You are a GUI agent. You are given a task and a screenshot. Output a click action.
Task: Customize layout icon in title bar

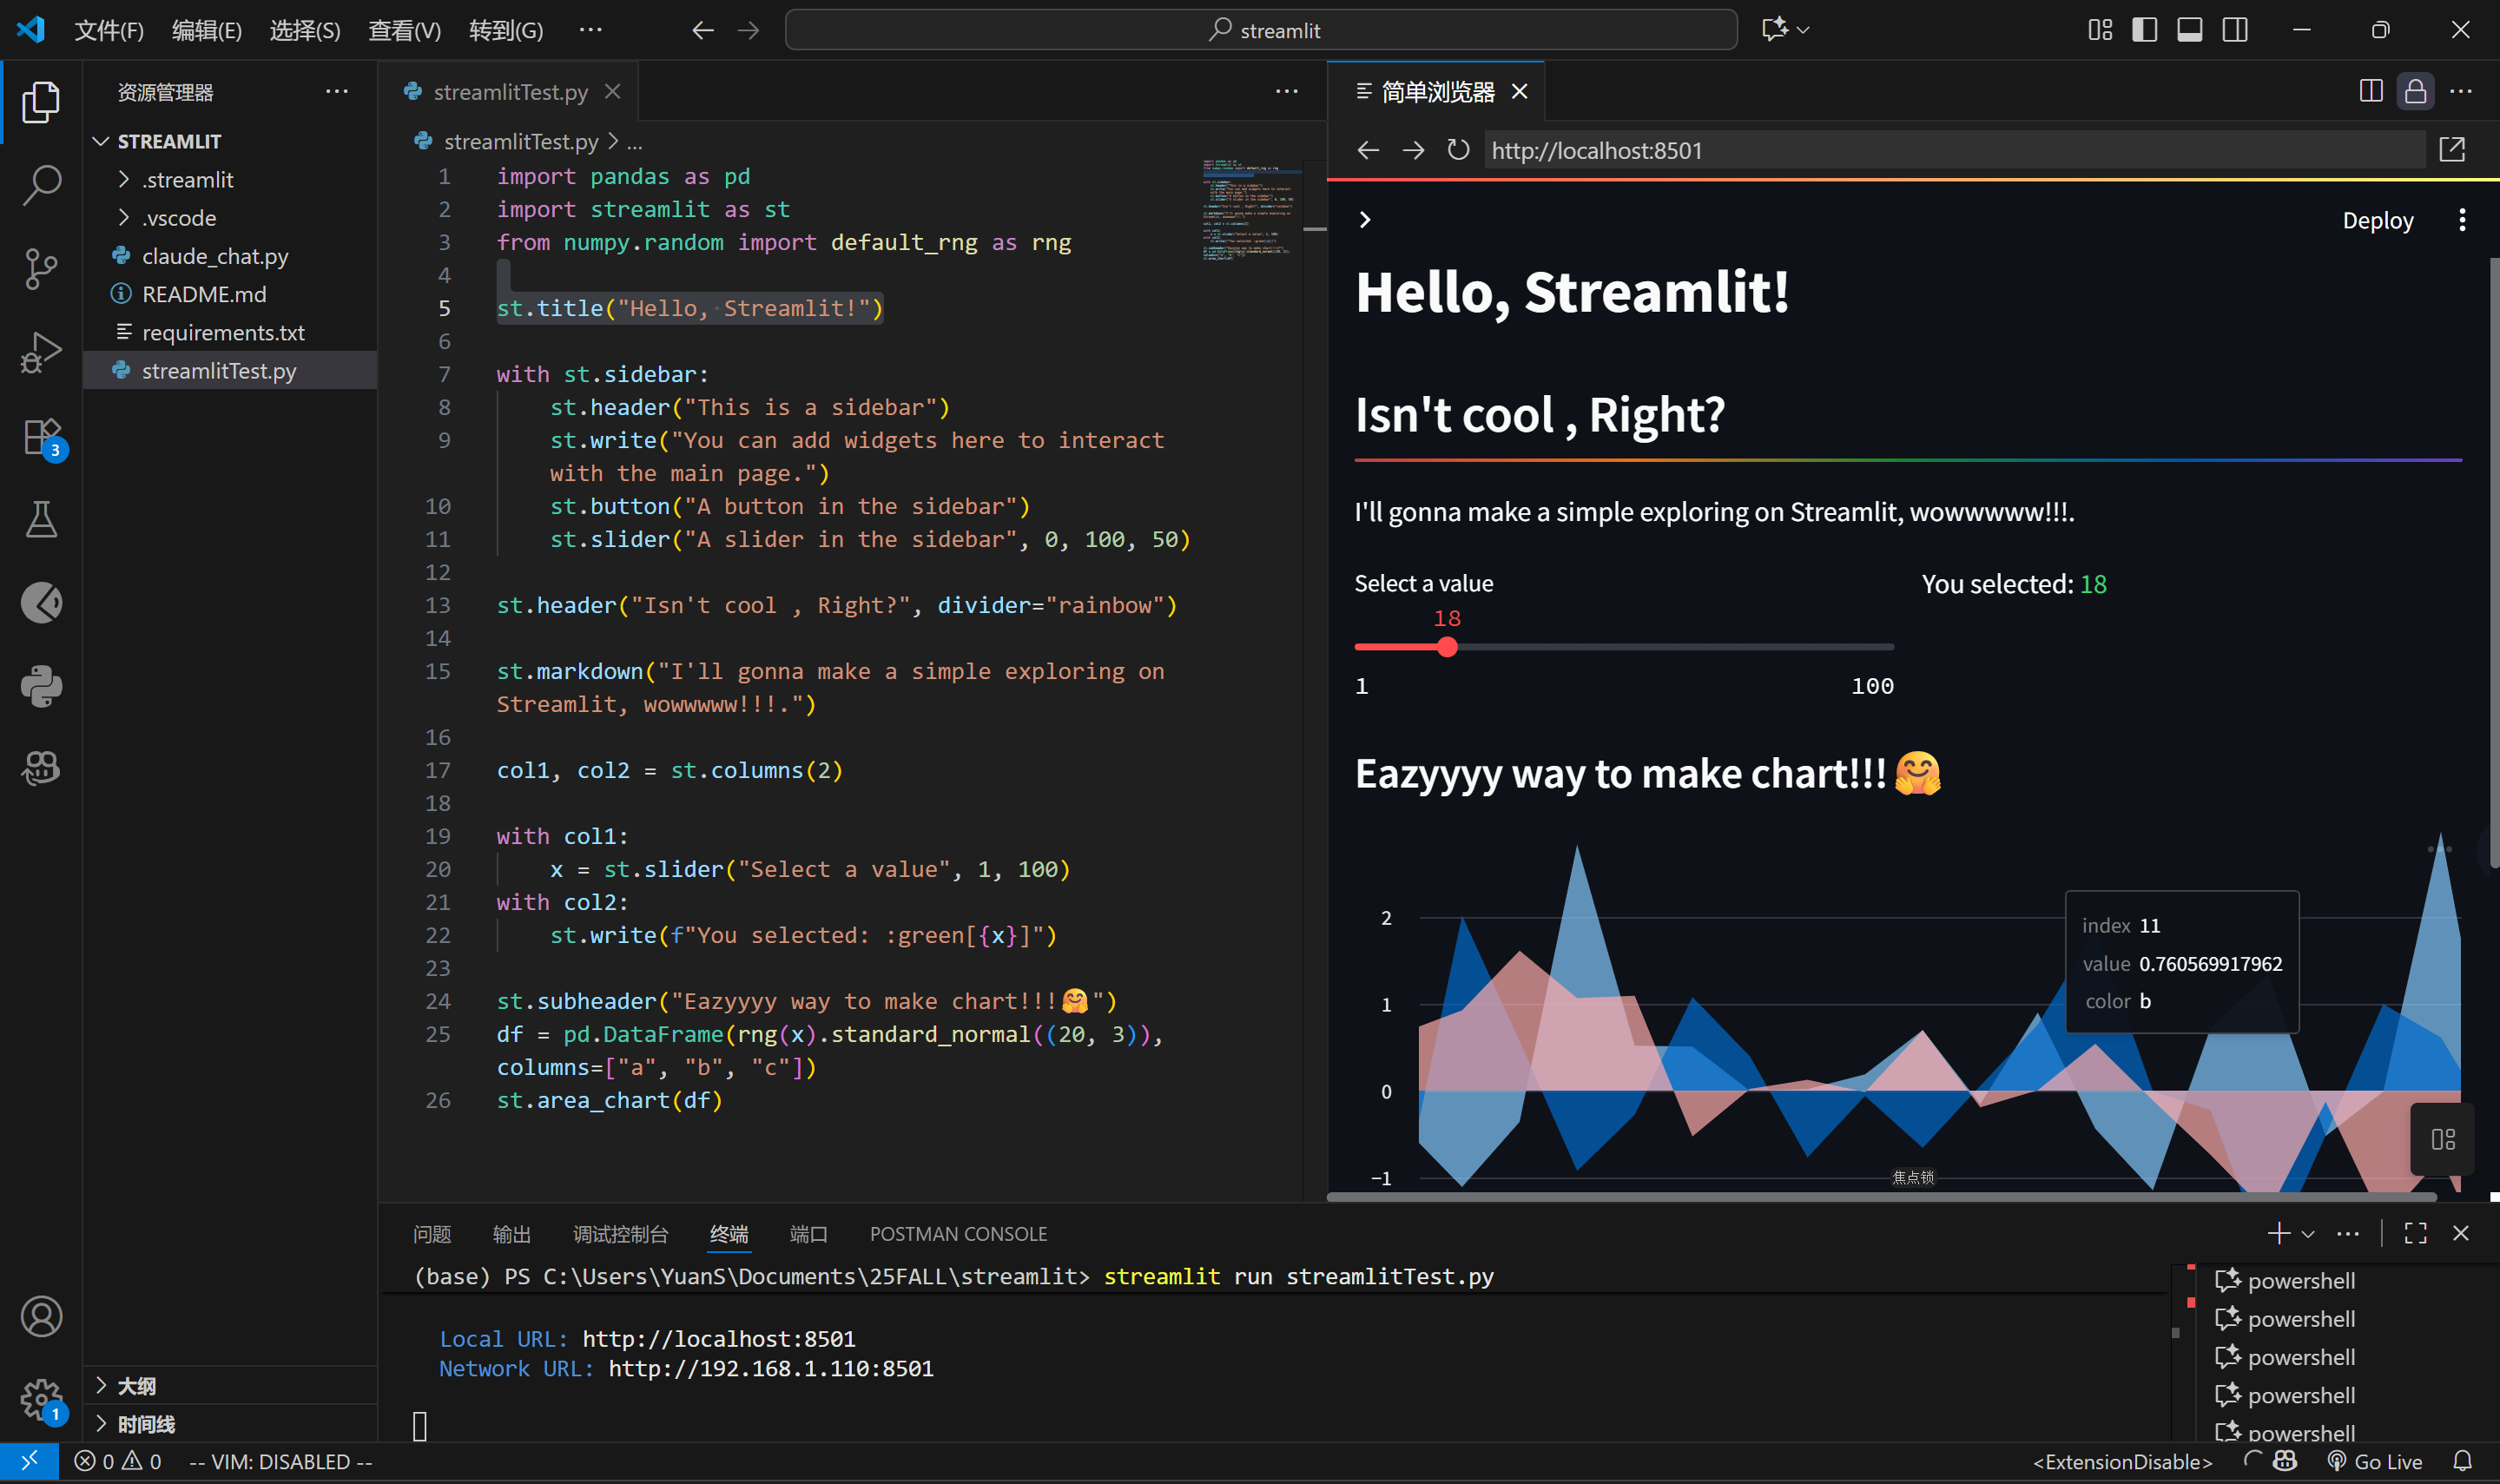tap(2100, 30)
